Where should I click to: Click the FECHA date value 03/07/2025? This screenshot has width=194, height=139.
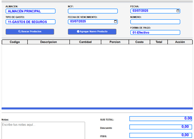(140, 11)
